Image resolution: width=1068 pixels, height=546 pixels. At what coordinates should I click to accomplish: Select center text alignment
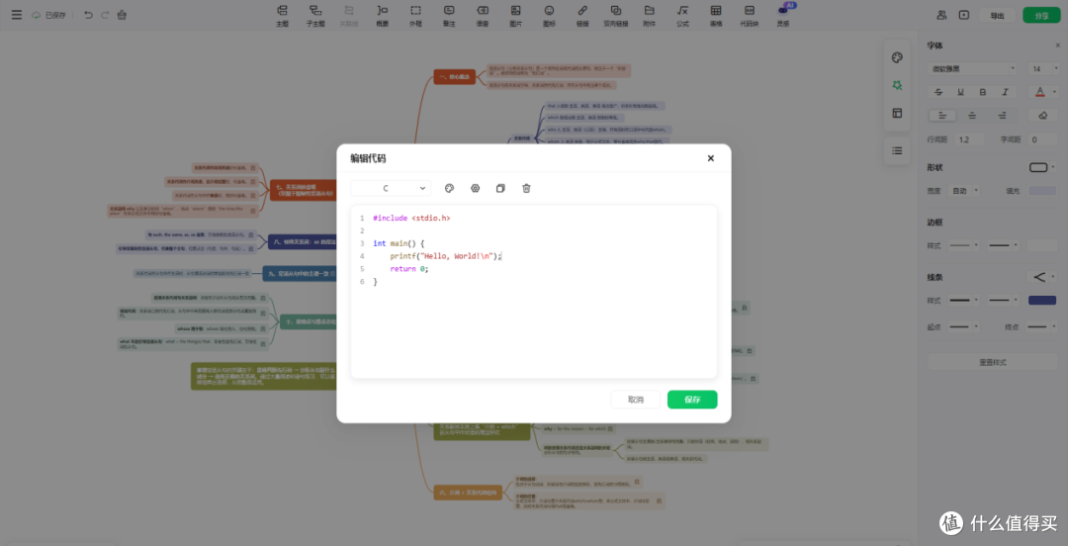pos(972,116)
